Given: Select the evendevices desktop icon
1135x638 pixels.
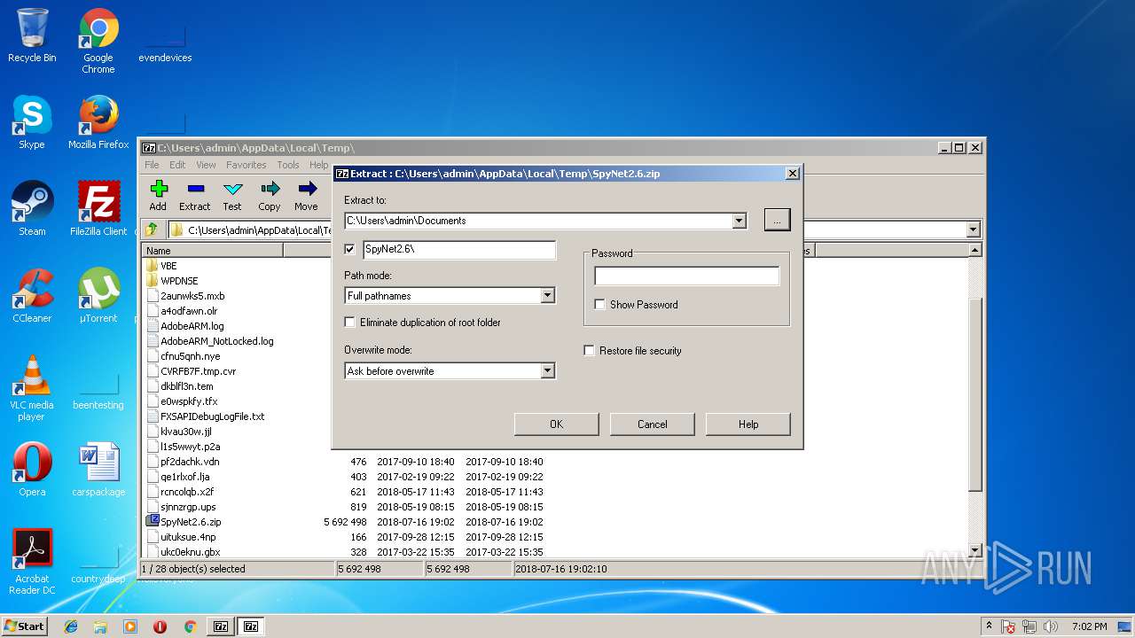Looking at the screenshot, I should pyautogui.click(x=165, y=41).
